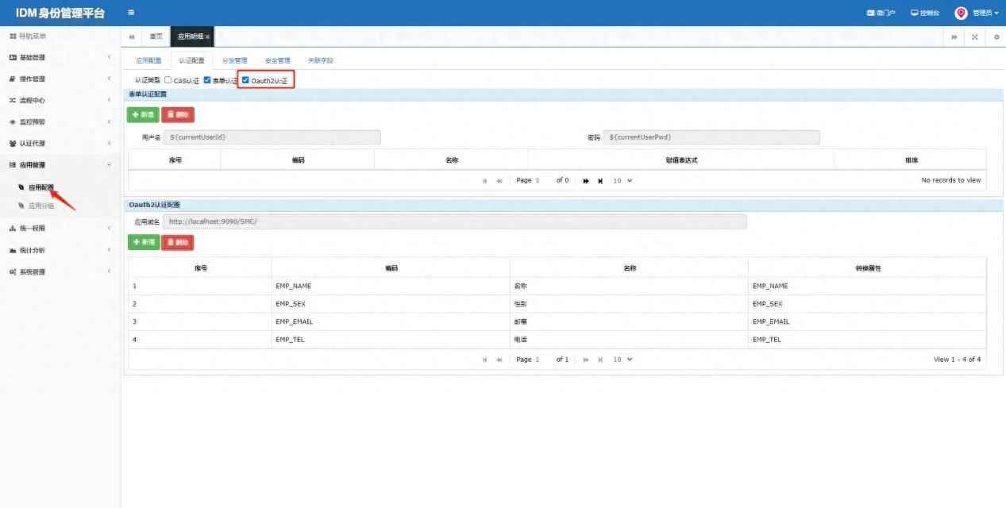Go to next page in Oauth2认证配置 pager

(x=586, y=360)
